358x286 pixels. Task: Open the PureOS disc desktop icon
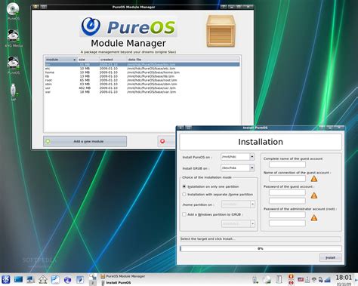[x=13, y=9]
